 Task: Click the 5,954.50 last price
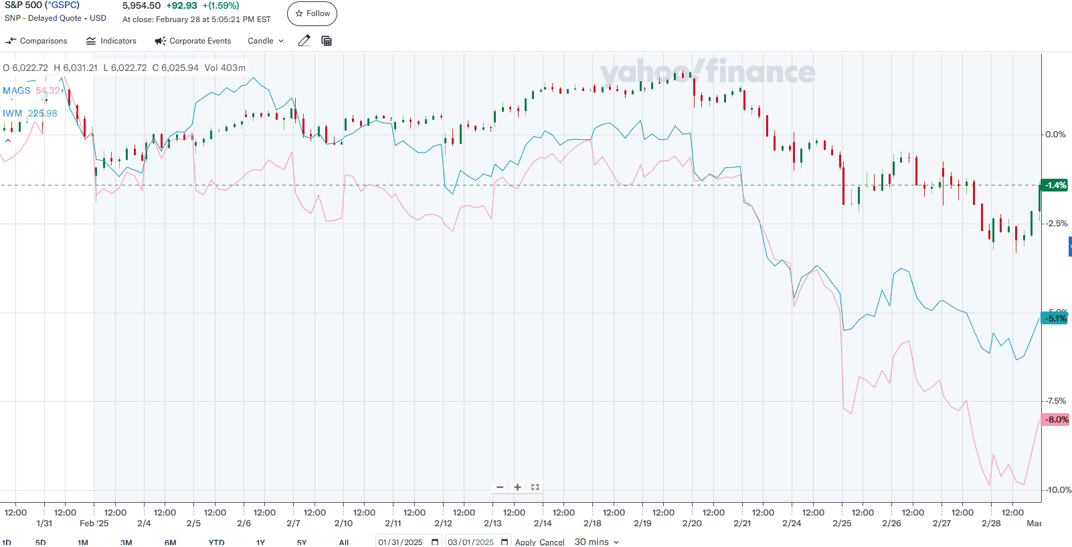[141, 6]
